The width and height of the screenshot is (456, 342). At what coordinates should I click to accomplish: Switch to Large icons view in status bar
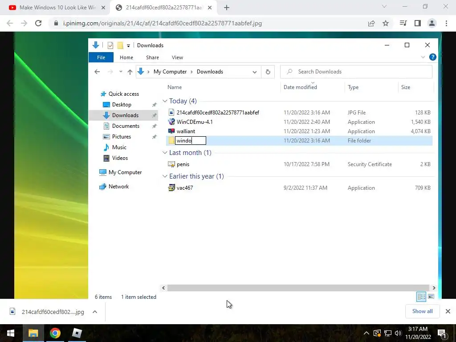(431, 297)
